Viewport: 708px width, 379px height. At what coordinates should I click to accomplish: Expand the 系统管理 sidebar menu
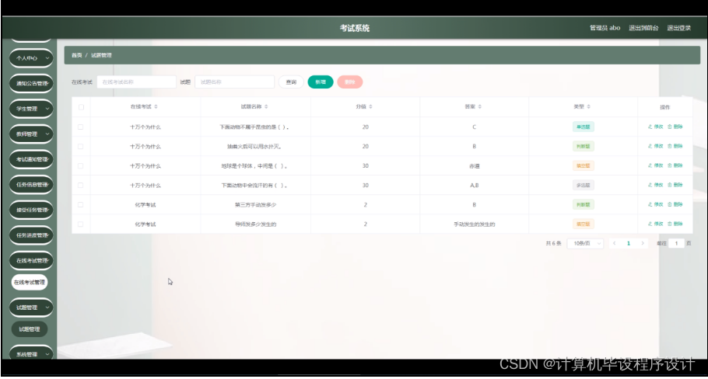pyautogui.click(x=31, y=354)
